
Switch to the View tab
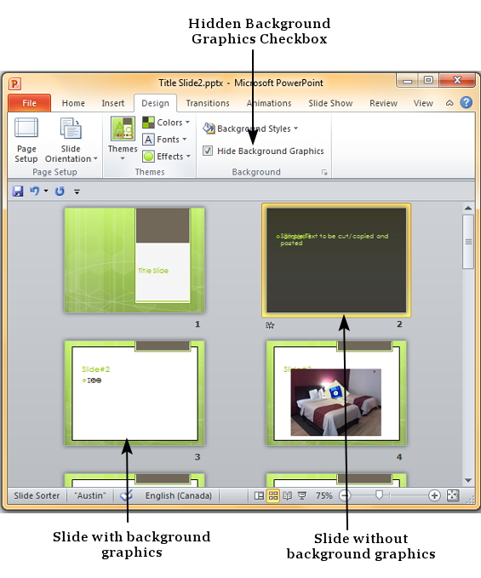click(423, 103)
